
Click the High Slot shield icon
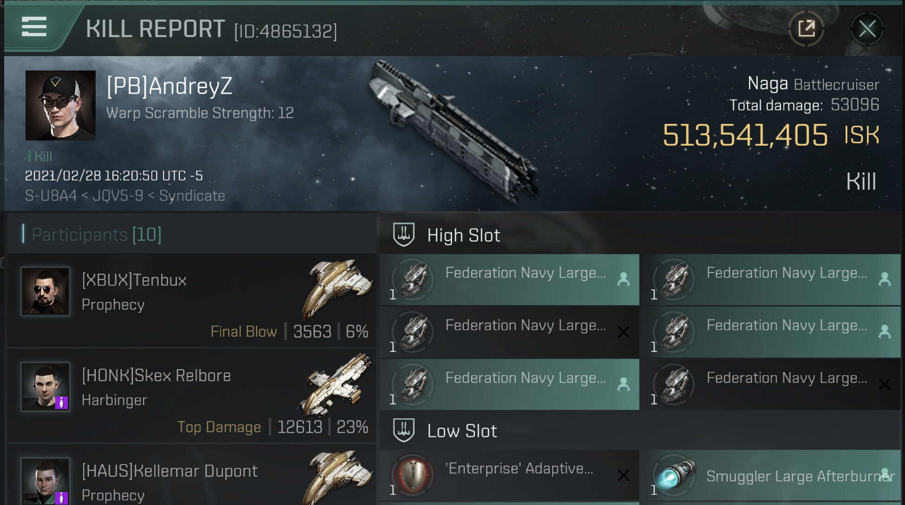click(x=404, y=235)
